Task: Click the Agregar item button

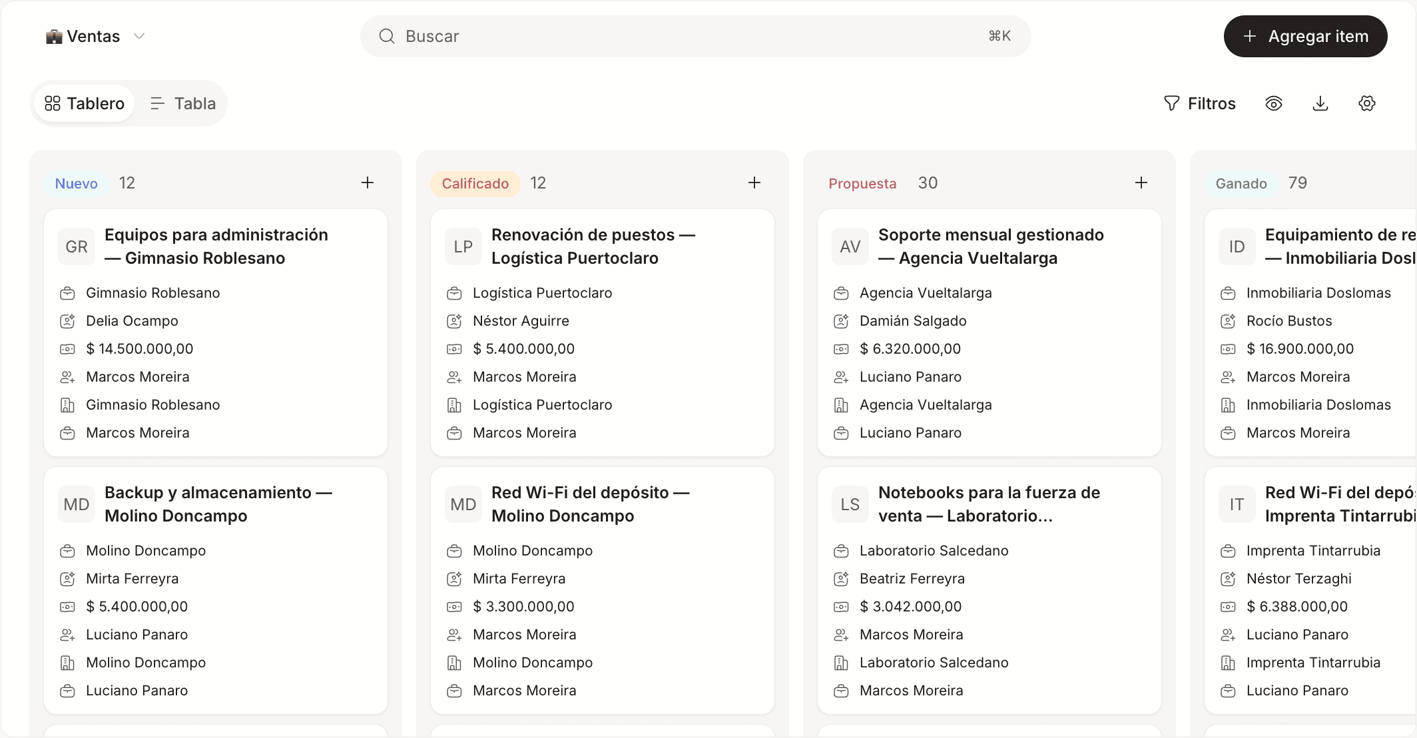Action: pos(1305,36)
